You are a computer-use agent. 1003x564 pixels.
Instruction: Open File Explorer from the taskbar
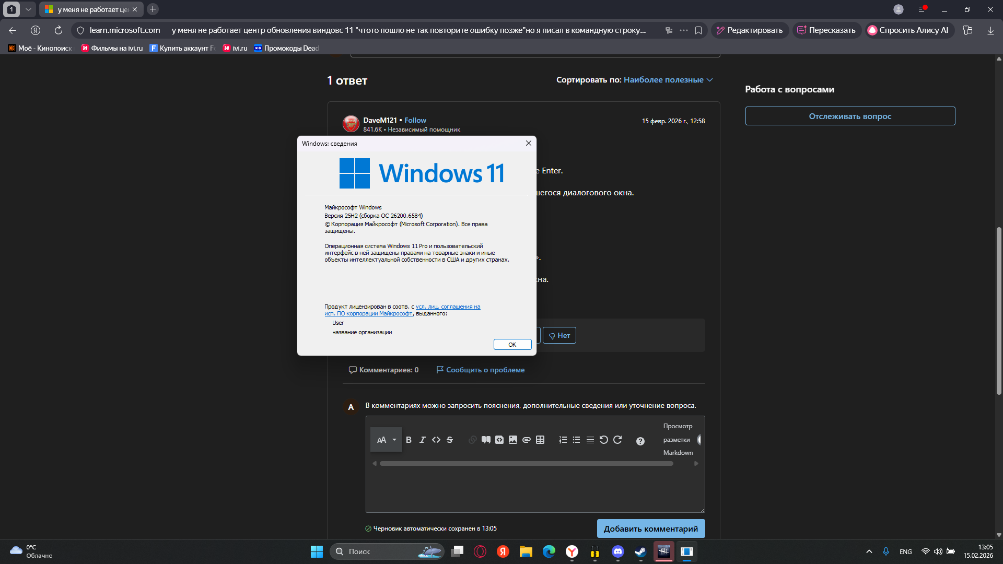[x=526, y=551]
